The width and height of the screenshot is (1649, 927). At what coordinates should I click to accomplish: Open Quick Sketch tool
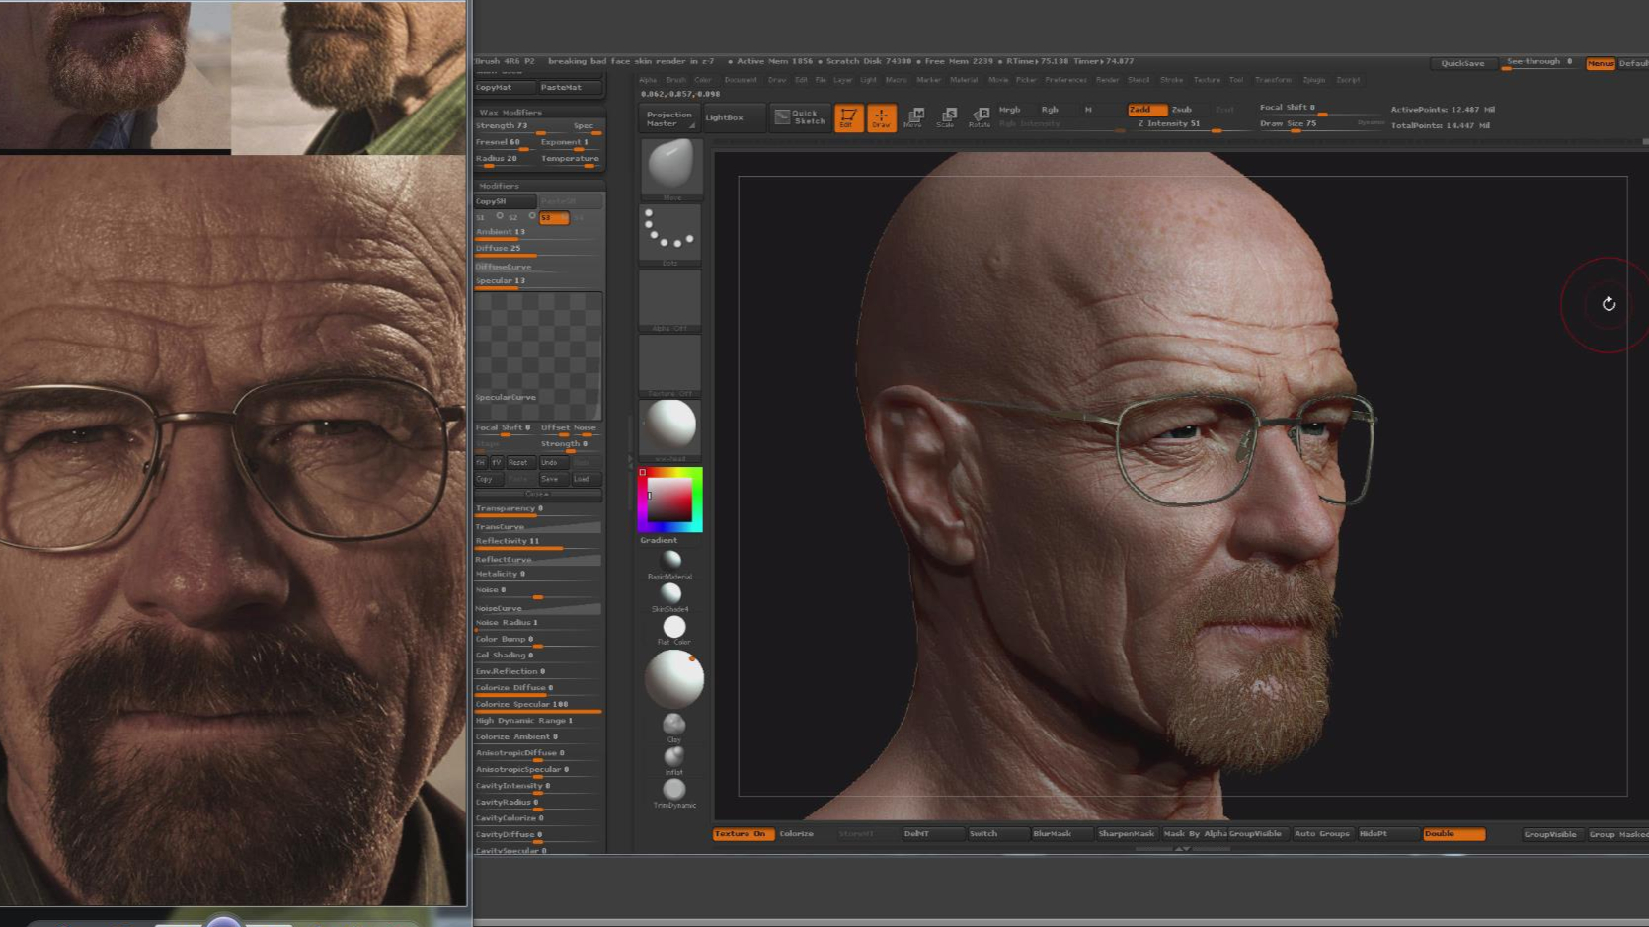click(x=800, y=117)
